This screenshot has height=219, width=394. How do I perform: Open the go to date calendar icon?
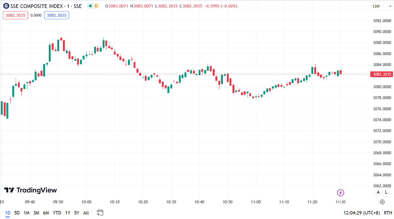[x=100, y=213]
